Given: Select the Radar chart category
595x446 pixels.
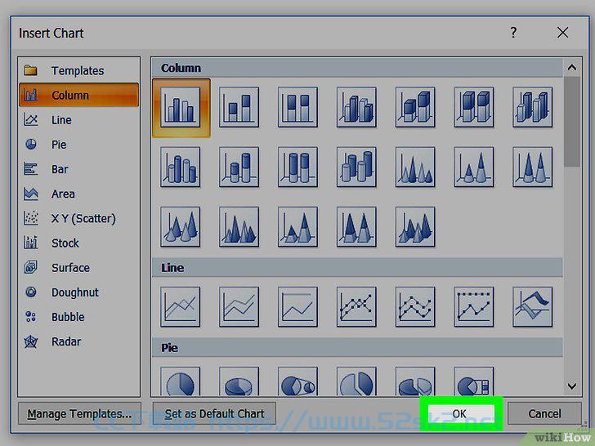Looking at the screenshot, I should [79, 341].
